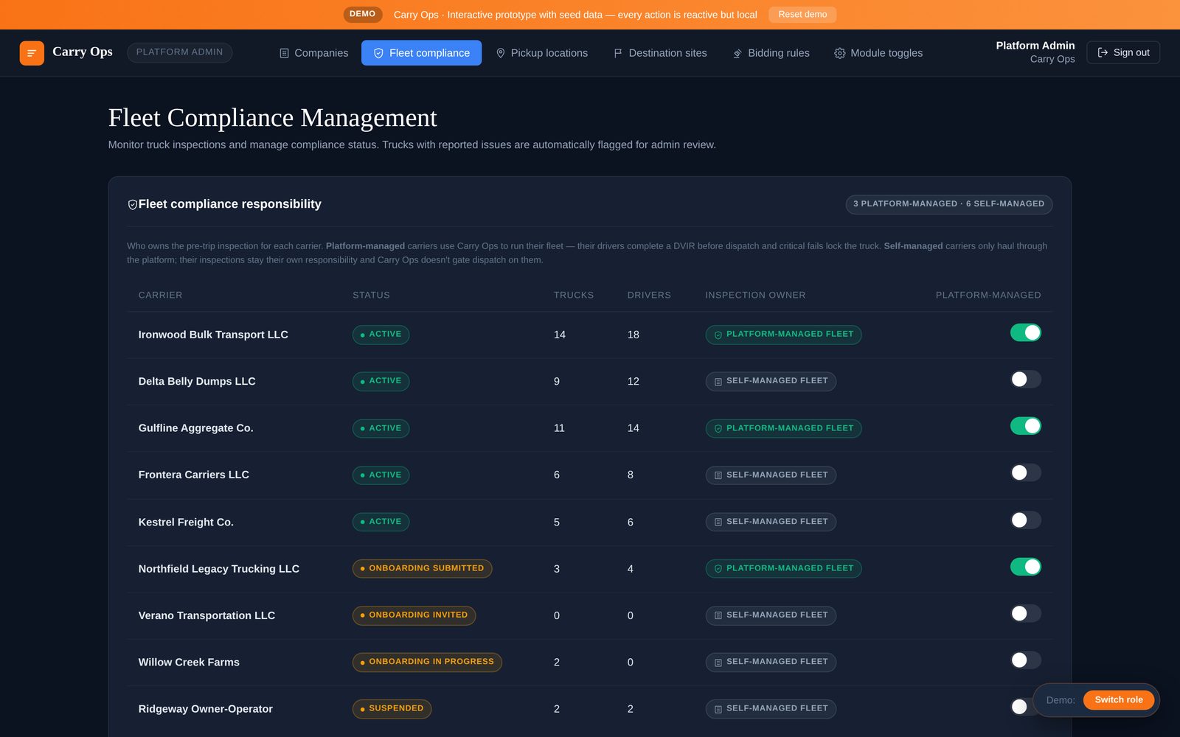Click the building icon in Delta Belly Dumps' Self-managed badge
Image resolution: width=1180 pixels, height=737 pixels.
(718, 382)
